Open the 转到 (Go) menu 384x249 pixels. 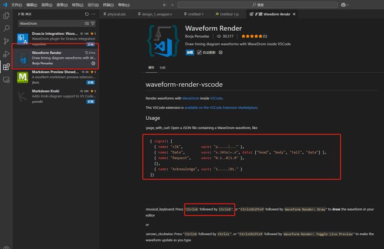(77, 5)
